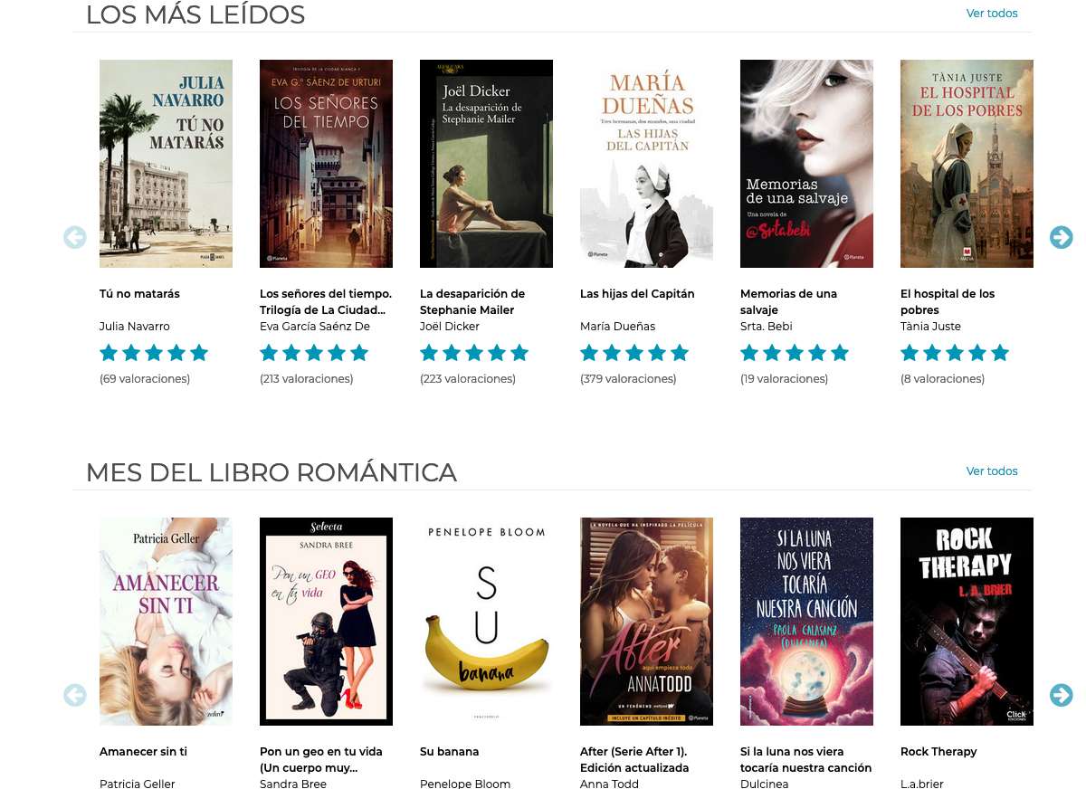This screenshot has height=789, width=1086.
Task: Open the Rock Therapy cover thumbnail
Action: (967, 622)
